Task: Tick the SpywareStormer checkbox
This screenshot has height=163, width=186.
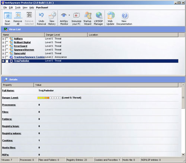Action: click(x=7, y=50)
